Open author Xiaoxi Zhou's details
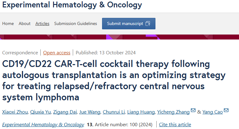Viewport: 239px width, 129px height. pyautogui.click(x=15, y=112)
